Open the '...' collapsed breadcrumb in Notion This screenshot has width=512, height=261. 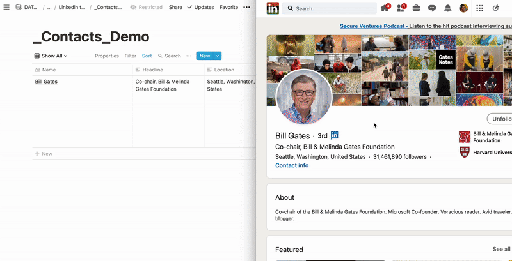pos(49,7)
